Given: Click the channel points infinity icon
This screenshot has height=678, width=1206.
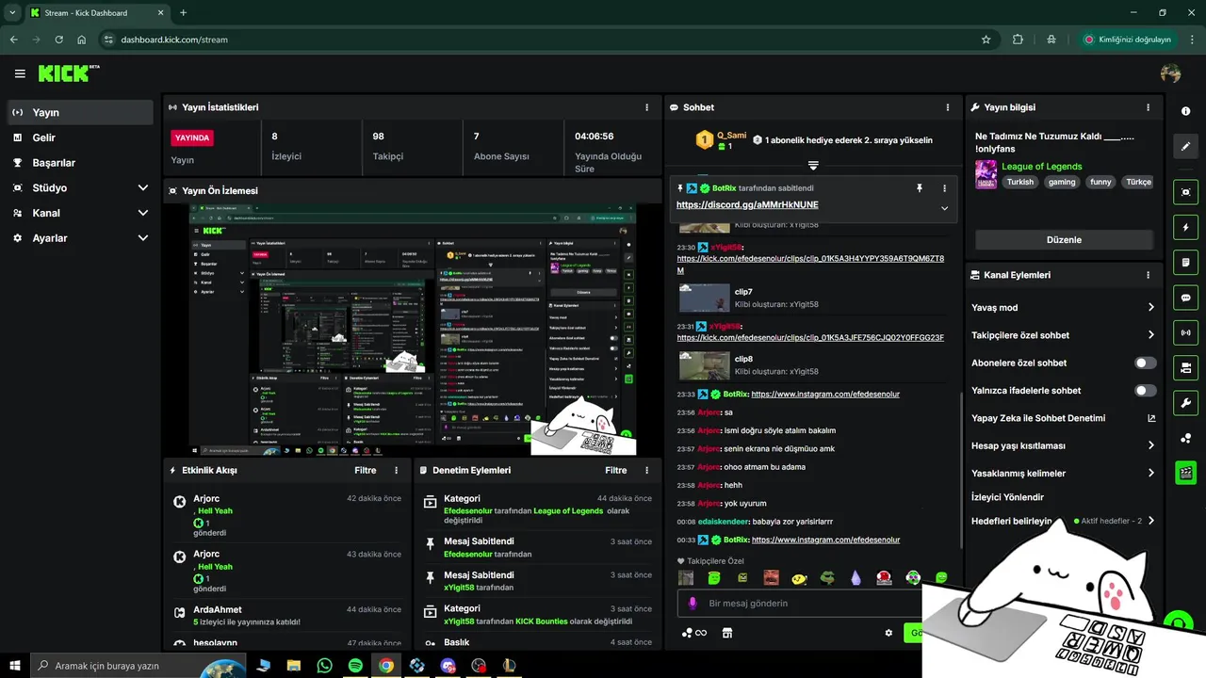Looking at the screenshot, I should [694, 633].
